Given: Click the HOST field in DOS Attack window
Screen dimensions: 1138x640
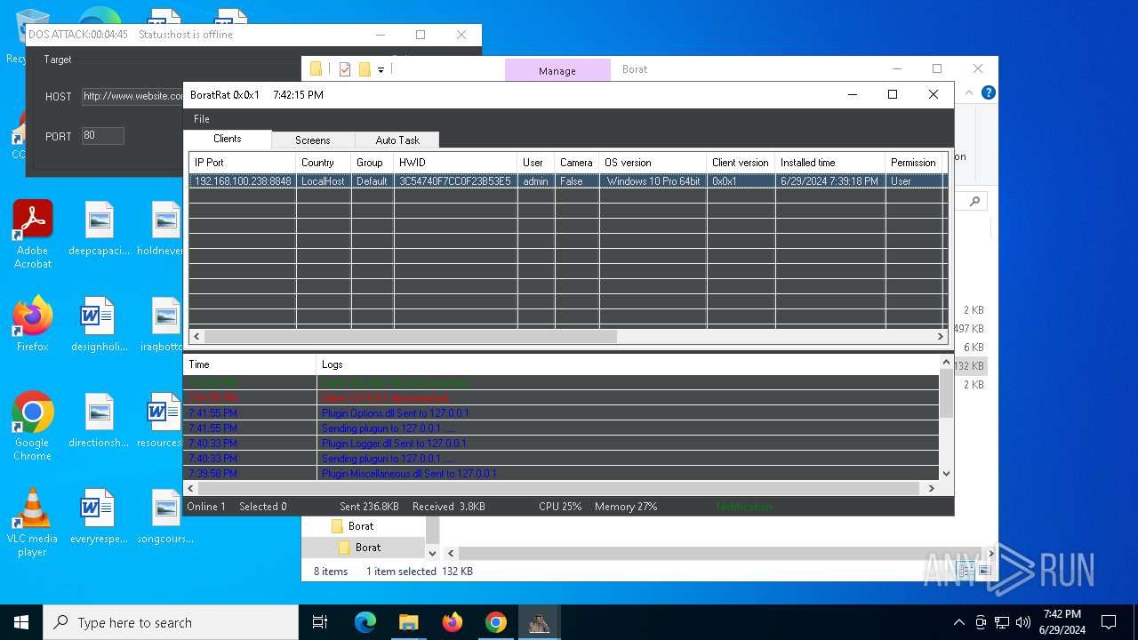Looking at the screenshot, I should tap(132, 96).
